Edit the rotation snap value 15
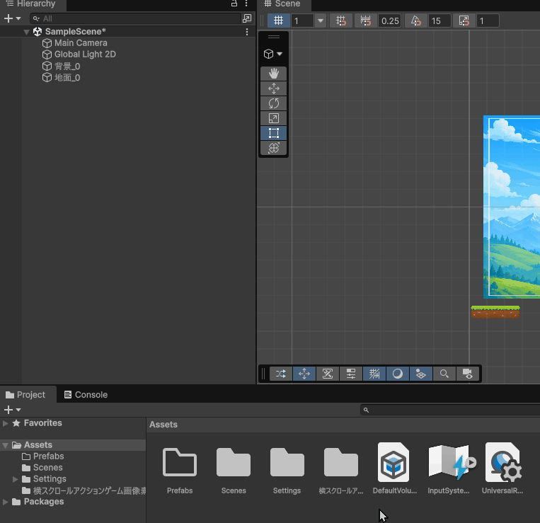The image size is (540, 523). click(x=439, y=21)
